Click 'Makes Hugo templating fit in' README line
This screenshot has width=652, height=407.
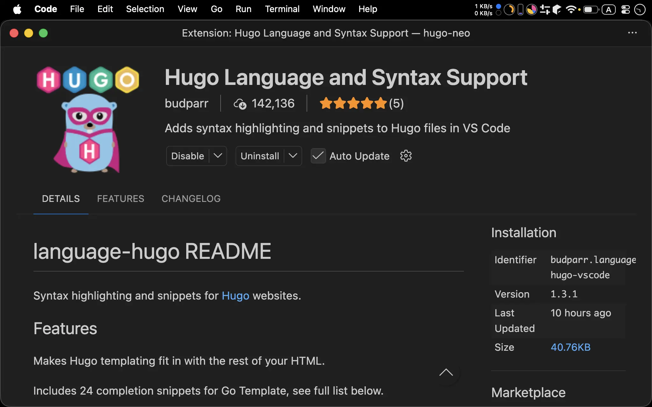[179, 361]
